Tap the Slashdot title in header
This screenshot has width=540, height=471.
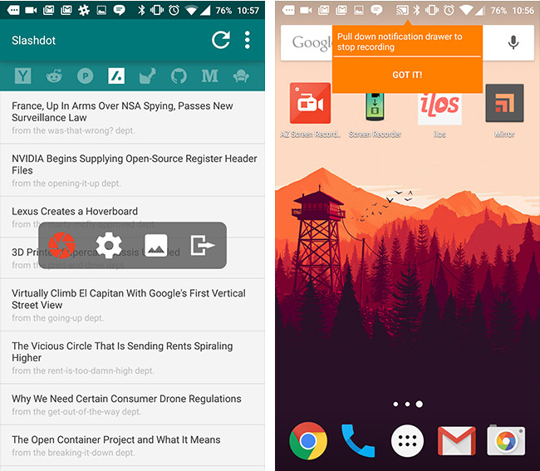tap(34, 40)
